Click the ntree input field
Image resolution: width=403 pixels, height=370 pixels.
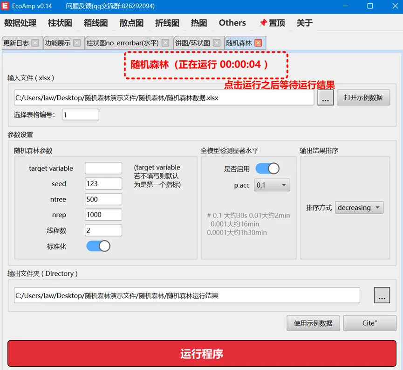click(x=103, y=199)
